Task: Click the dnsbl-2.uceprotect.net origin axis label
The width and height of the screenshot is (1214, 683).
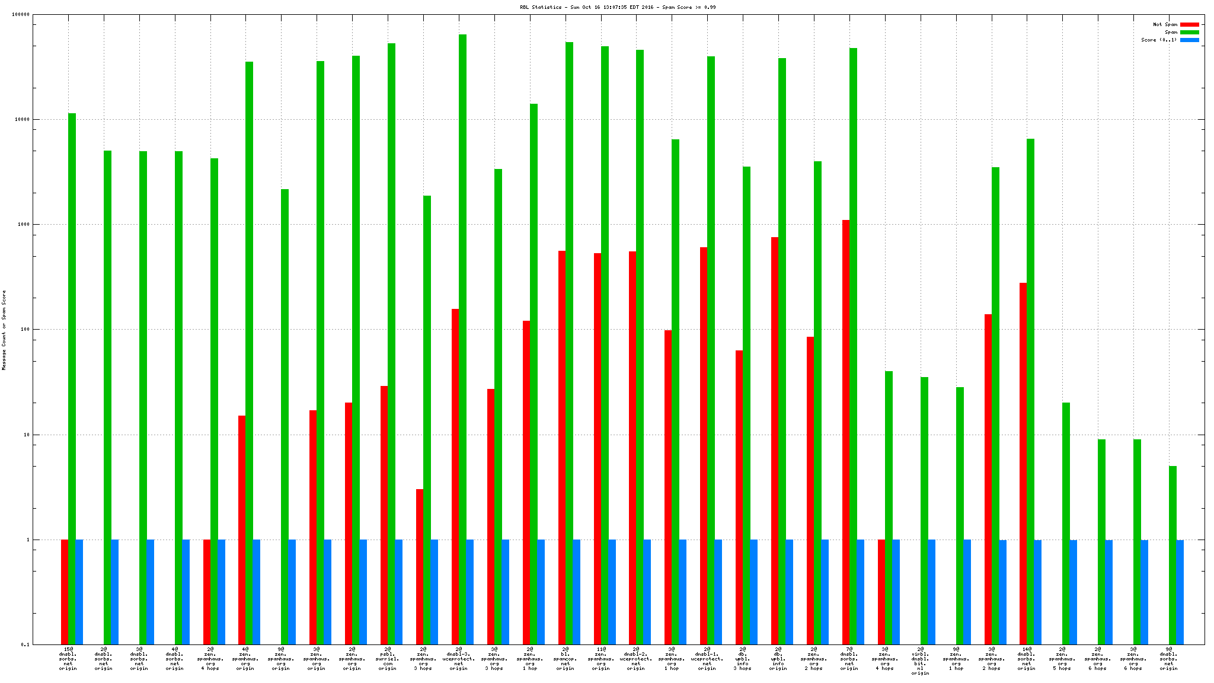Action: tap(636, 659)
